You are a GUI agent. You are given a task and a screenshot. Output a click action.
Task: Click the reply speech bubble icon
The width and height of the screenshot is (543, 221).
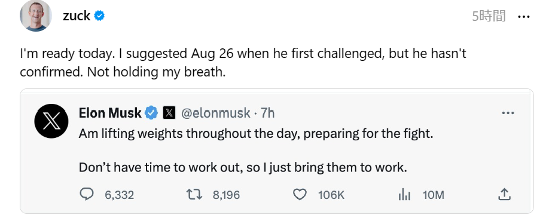point(87,194)
